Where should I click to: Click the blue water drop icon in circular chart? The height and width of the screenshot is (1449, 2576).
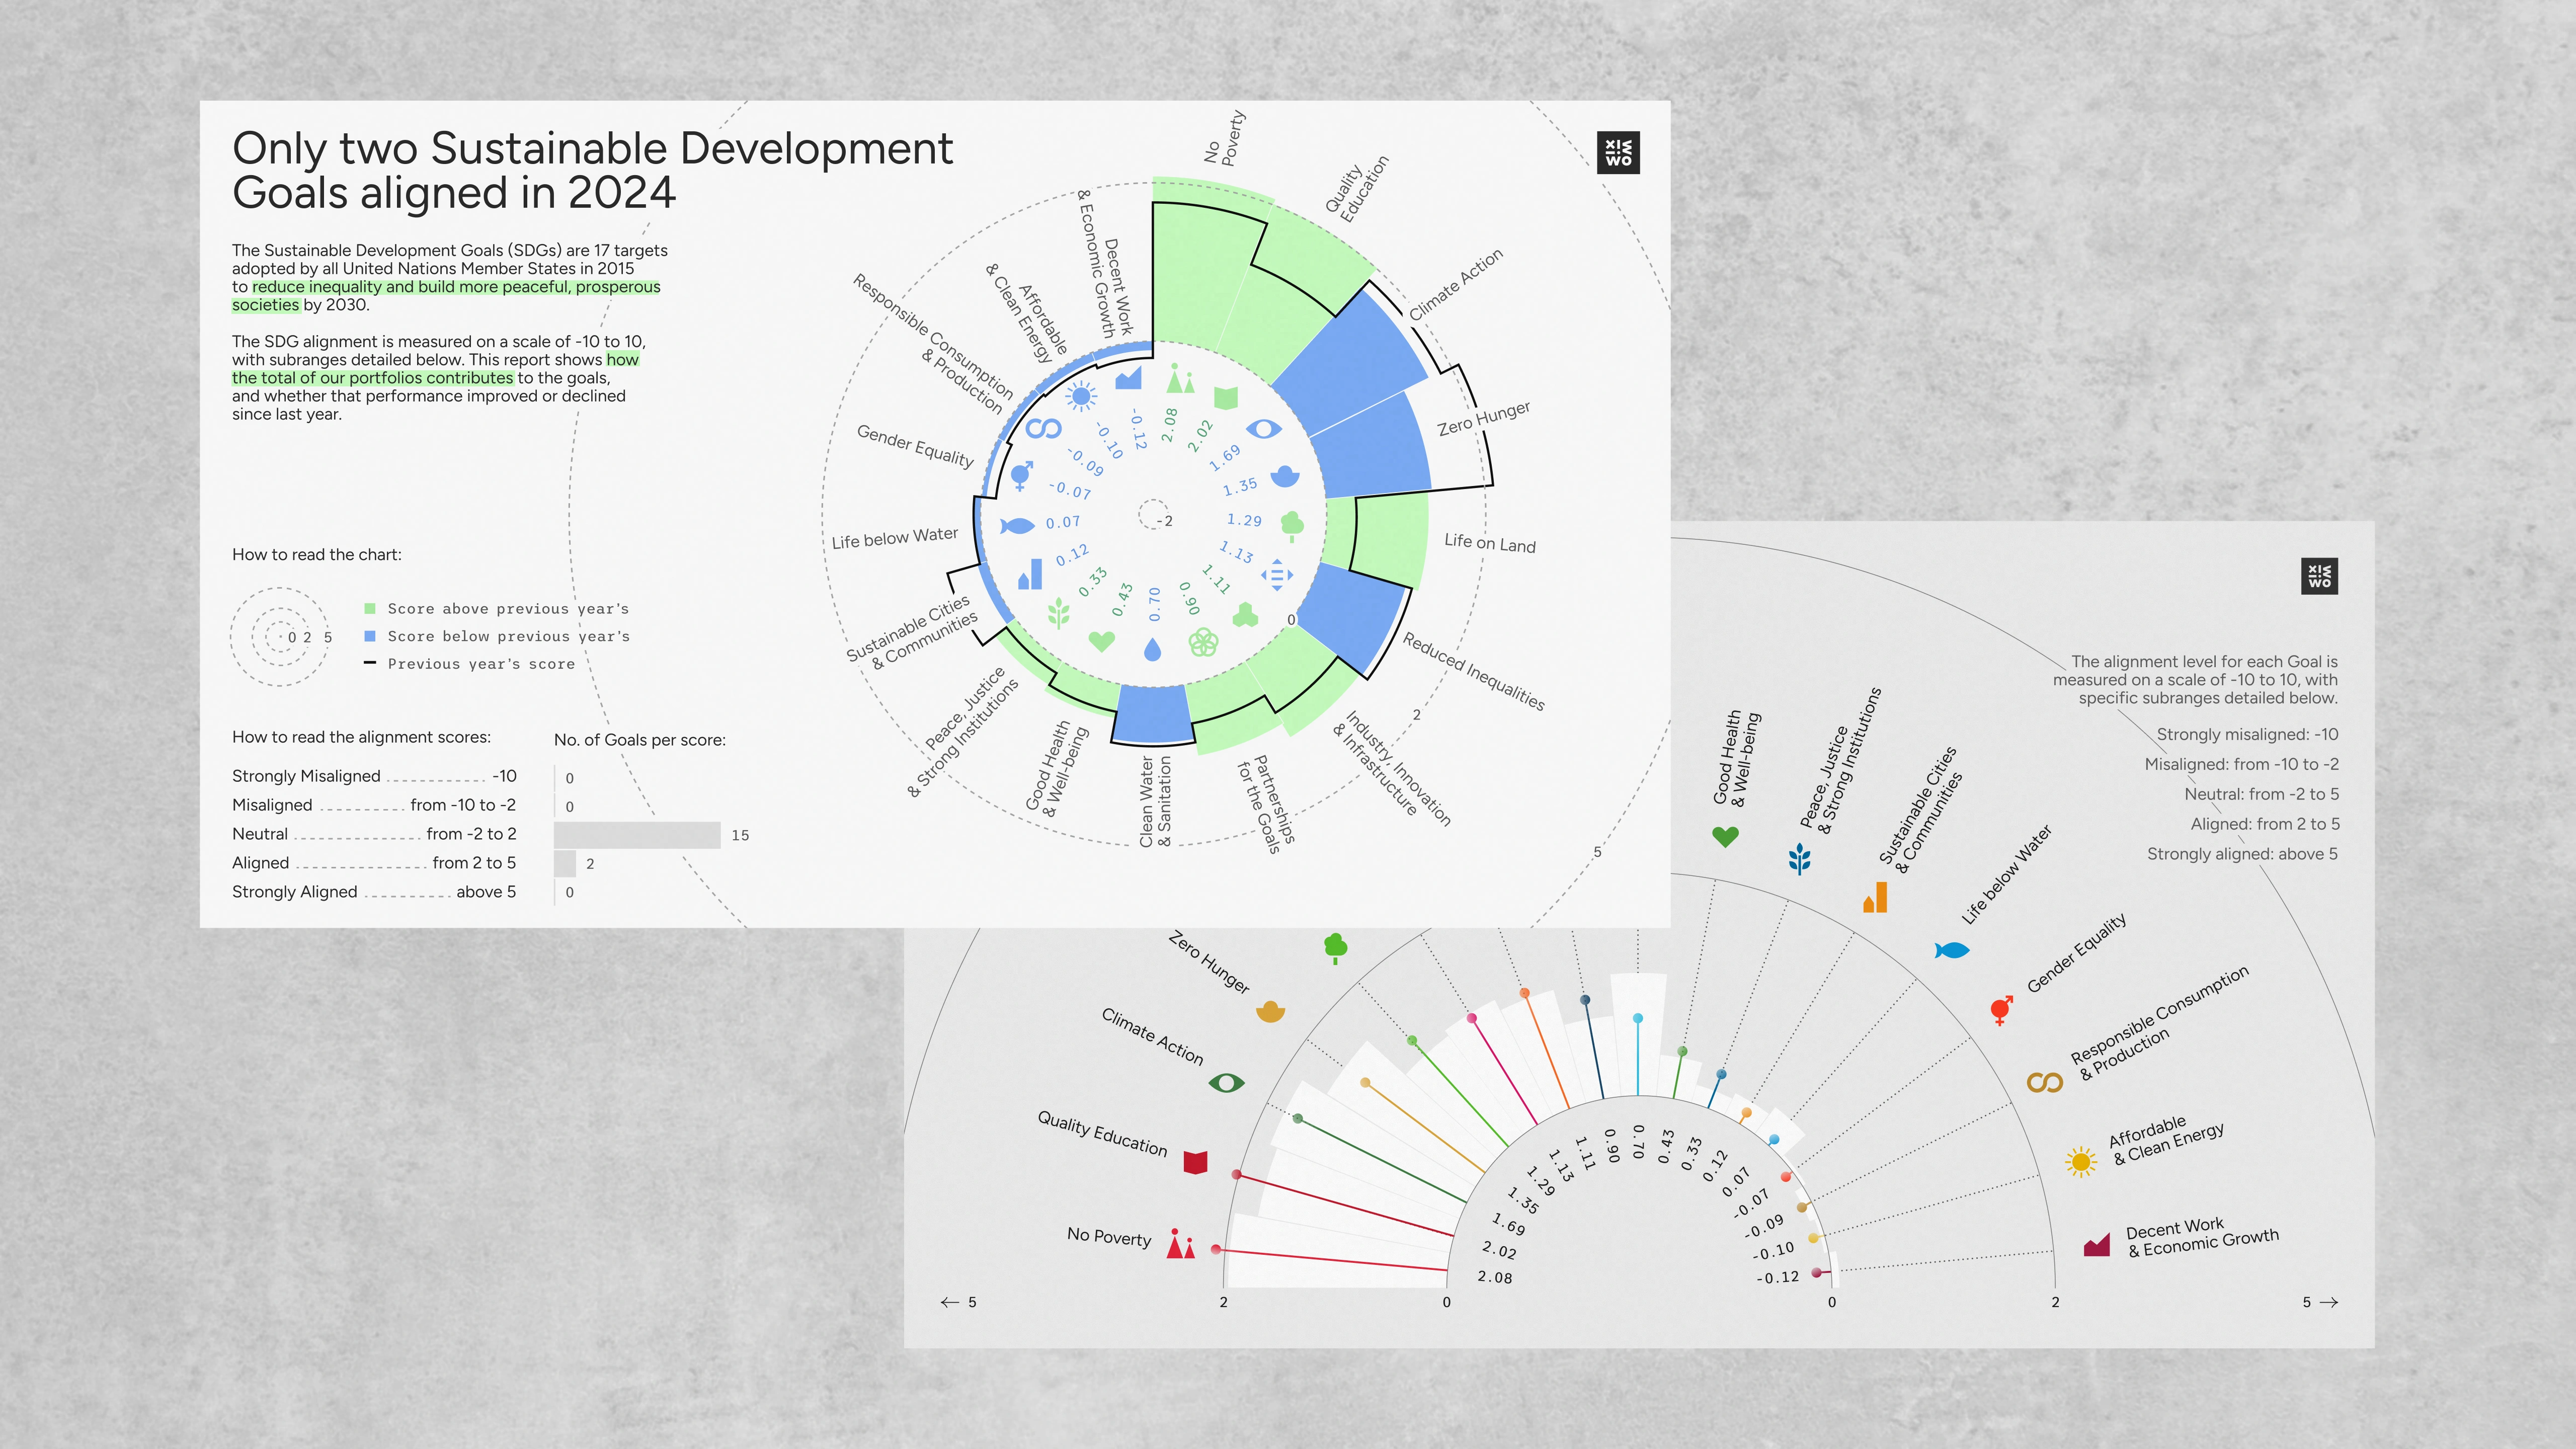[x=1152, y=650]
